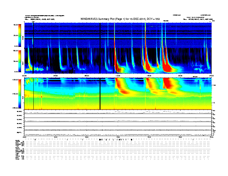
Task: Click the Cal marker above the RAD2 panel
Action: [x=33, y=22]
